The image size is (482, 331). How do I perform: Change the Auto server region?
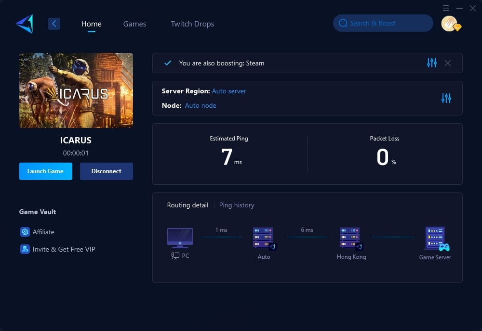click(229, 91)
